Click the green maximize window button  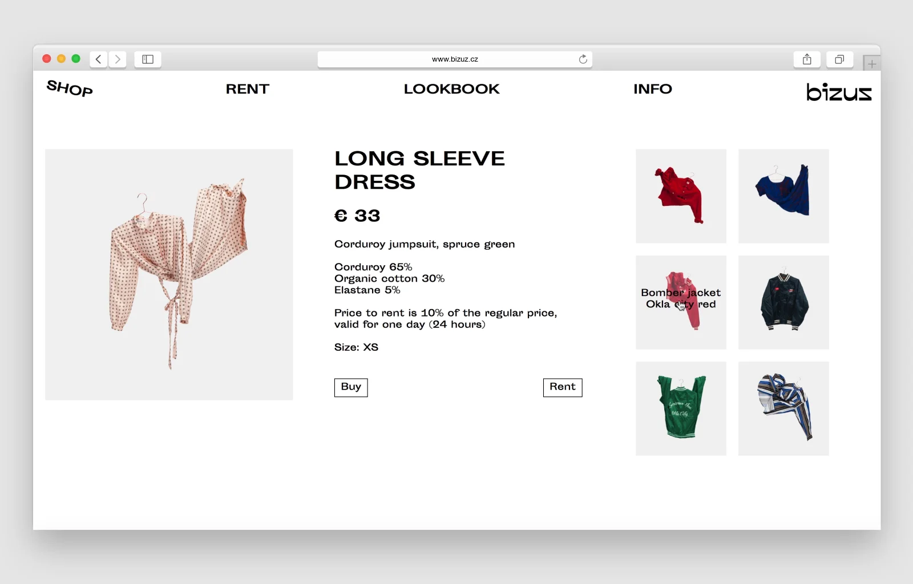[76, 59]
